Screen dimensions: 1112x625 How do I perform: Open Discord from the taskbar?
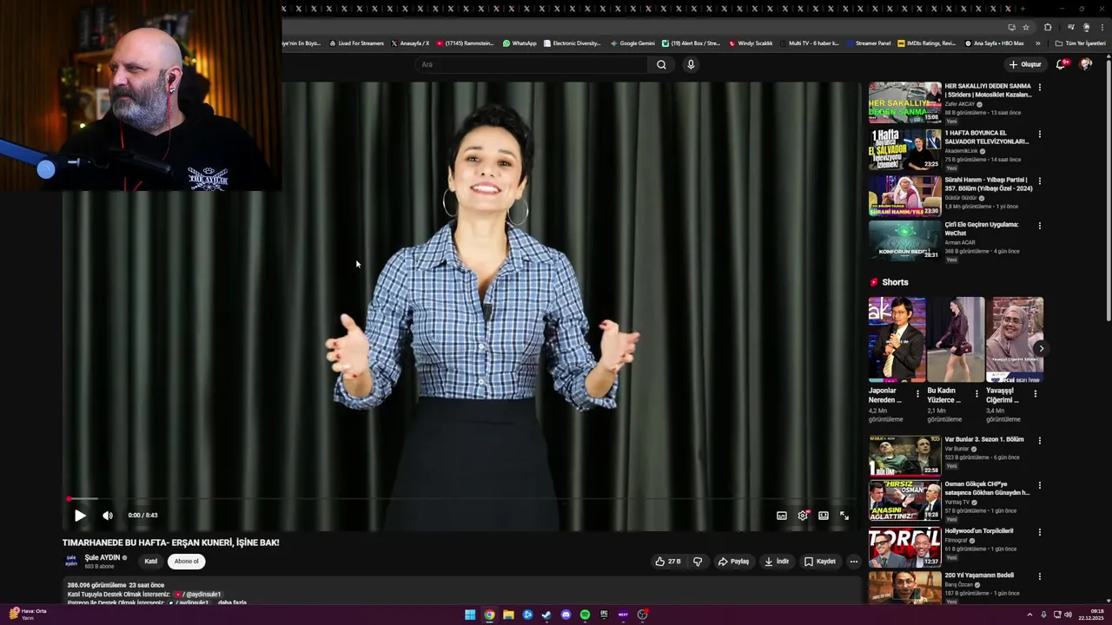[566, 615]
